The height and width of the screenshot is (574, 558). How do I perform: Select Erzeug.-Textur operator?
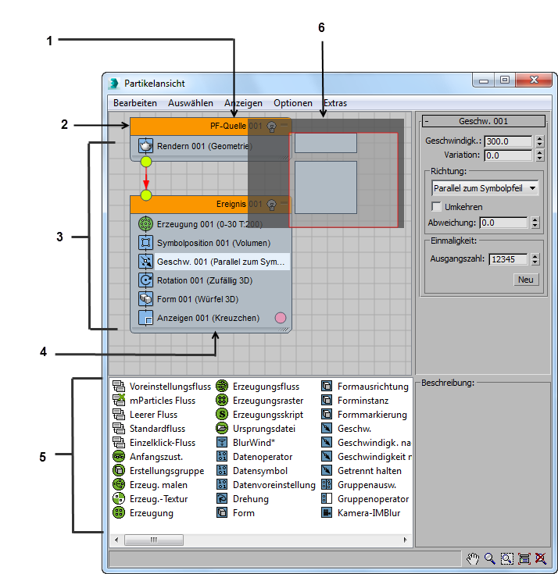150,499
